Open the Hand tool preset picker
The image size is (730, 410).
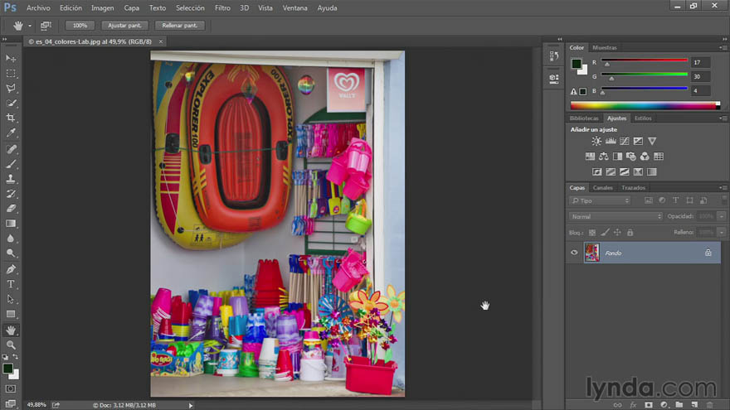tap(30, 26)
